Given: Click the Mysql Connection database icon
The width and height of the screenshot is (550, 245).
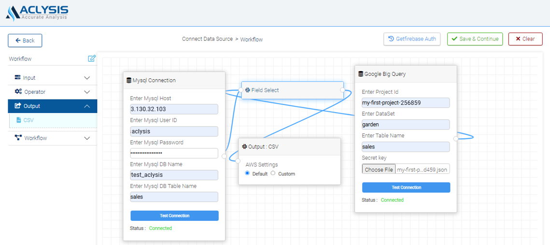Looking at the screenshot, I should [x=128, y=80].
